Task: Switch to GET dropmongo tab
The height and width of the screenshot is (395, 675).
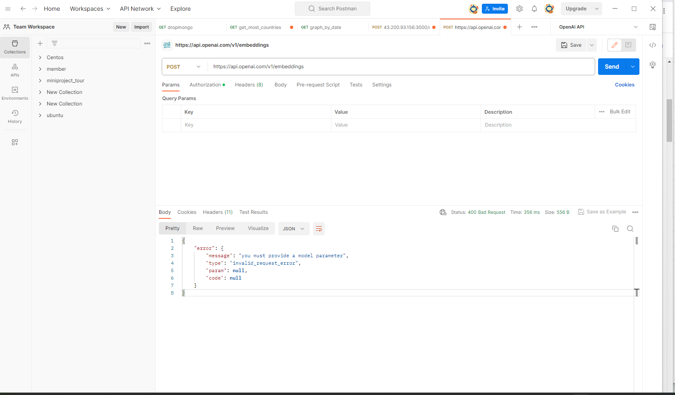Action: tap(191, 27)
